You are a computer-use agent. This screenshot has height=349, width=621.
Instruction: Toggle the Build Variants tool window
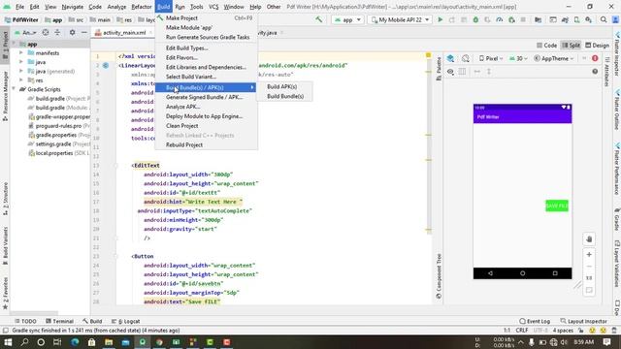coord(5,245)
